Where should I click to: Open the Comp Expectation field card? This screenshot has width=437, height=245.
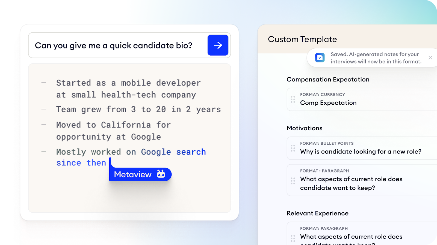362,99
